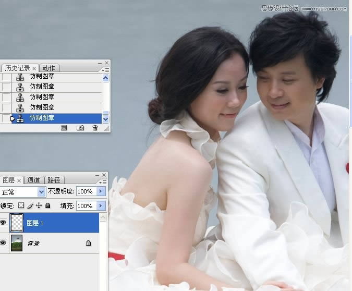Open the 路径 tab
The image size is (352, 291).
(x=54, y=180)
